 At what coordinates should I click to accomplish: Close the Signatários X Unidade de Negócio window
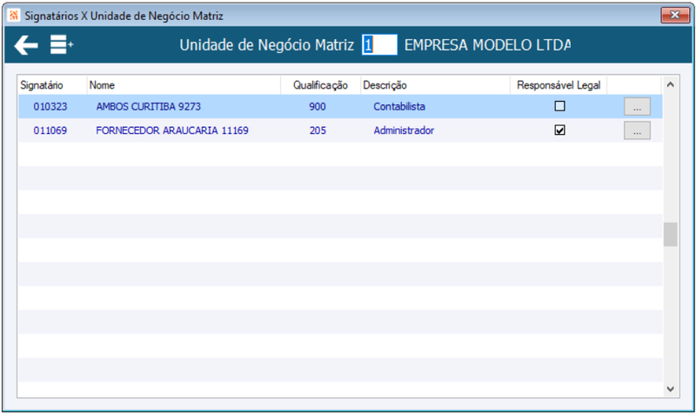pyautogui.click(x=675, y=15)
